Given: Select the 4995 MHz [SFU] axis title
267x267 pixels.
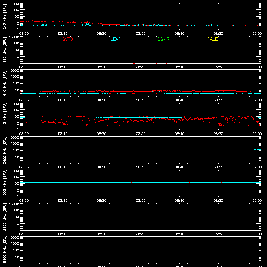Looking at the screenshot, I should click(x=4, y=184).
